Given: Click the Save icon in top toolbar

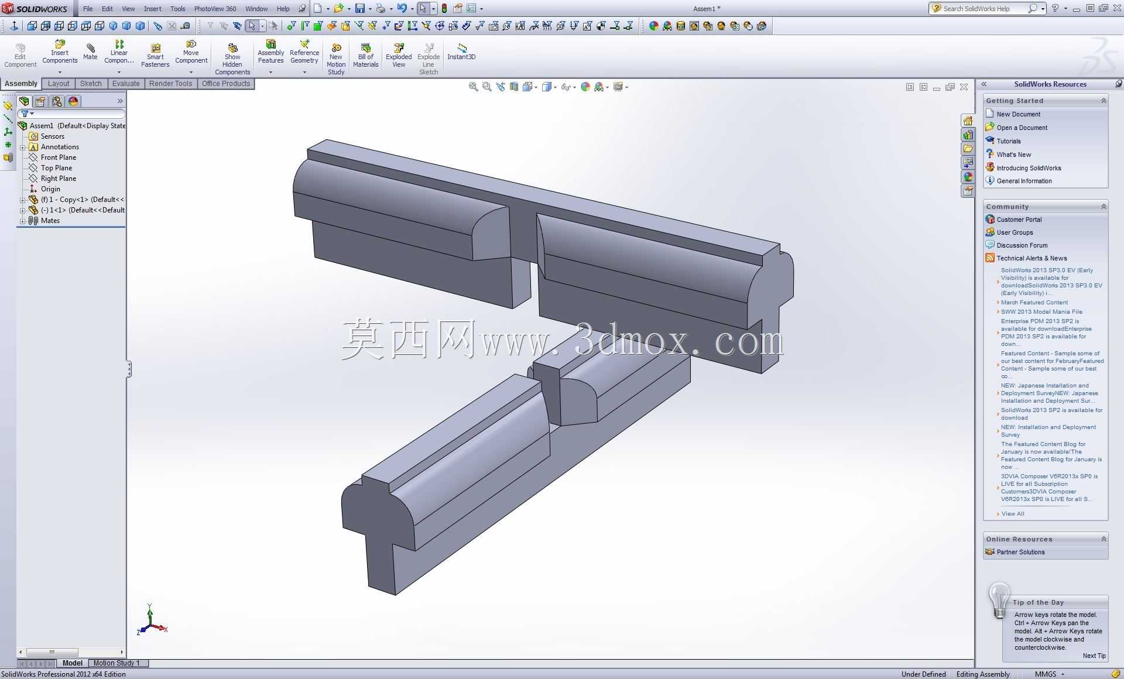Looking at the screenshot, I should pyautogui.click(x=360, y=8).
